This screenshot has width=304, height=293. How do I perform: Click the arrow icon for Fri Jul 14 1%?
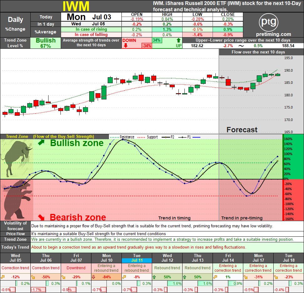click(x=215, y=277)
